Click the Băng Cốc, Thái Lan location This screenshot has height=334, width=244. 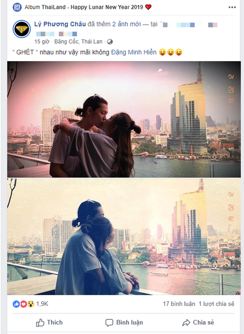coord(78,42)
